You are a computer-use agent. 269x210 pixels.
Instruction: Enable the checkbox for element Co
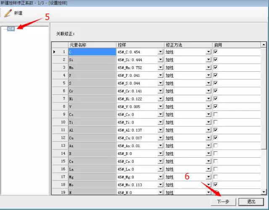click(216, 114)
